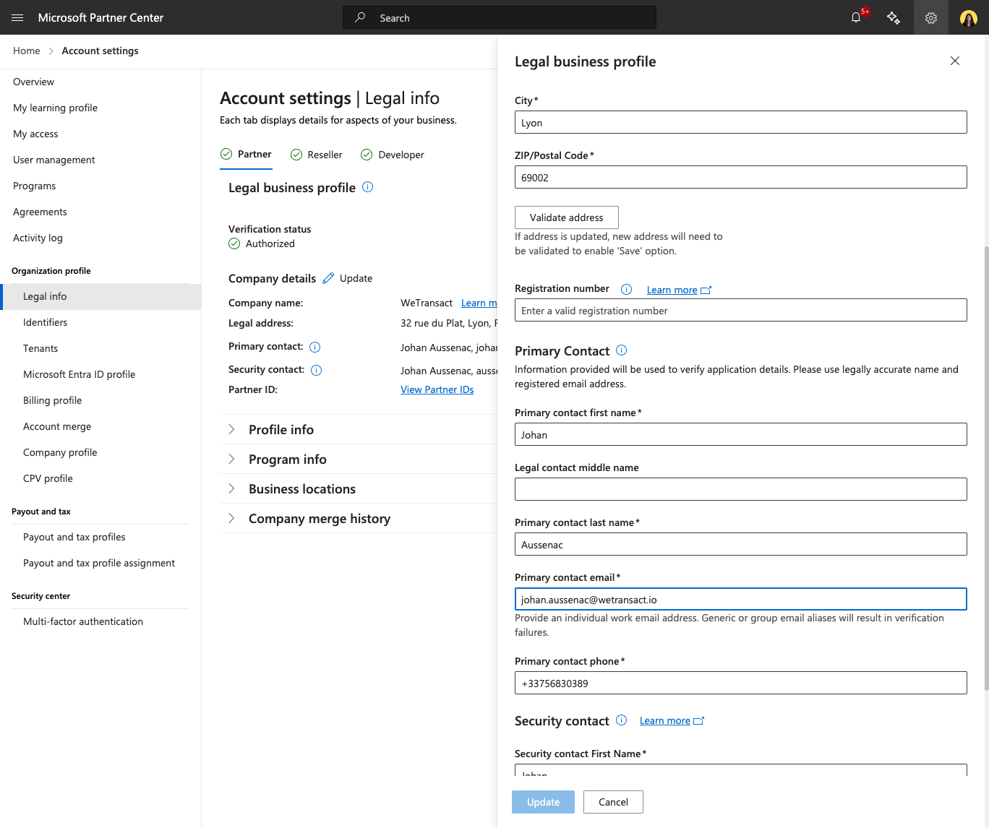Open the settings gear icon
Screen dimensions: 989x828
click(x=931, y=17)
